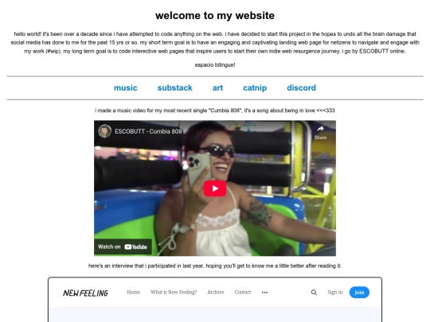The image size is (430, 322).
Task: Open the substack link
Action: 174,88
